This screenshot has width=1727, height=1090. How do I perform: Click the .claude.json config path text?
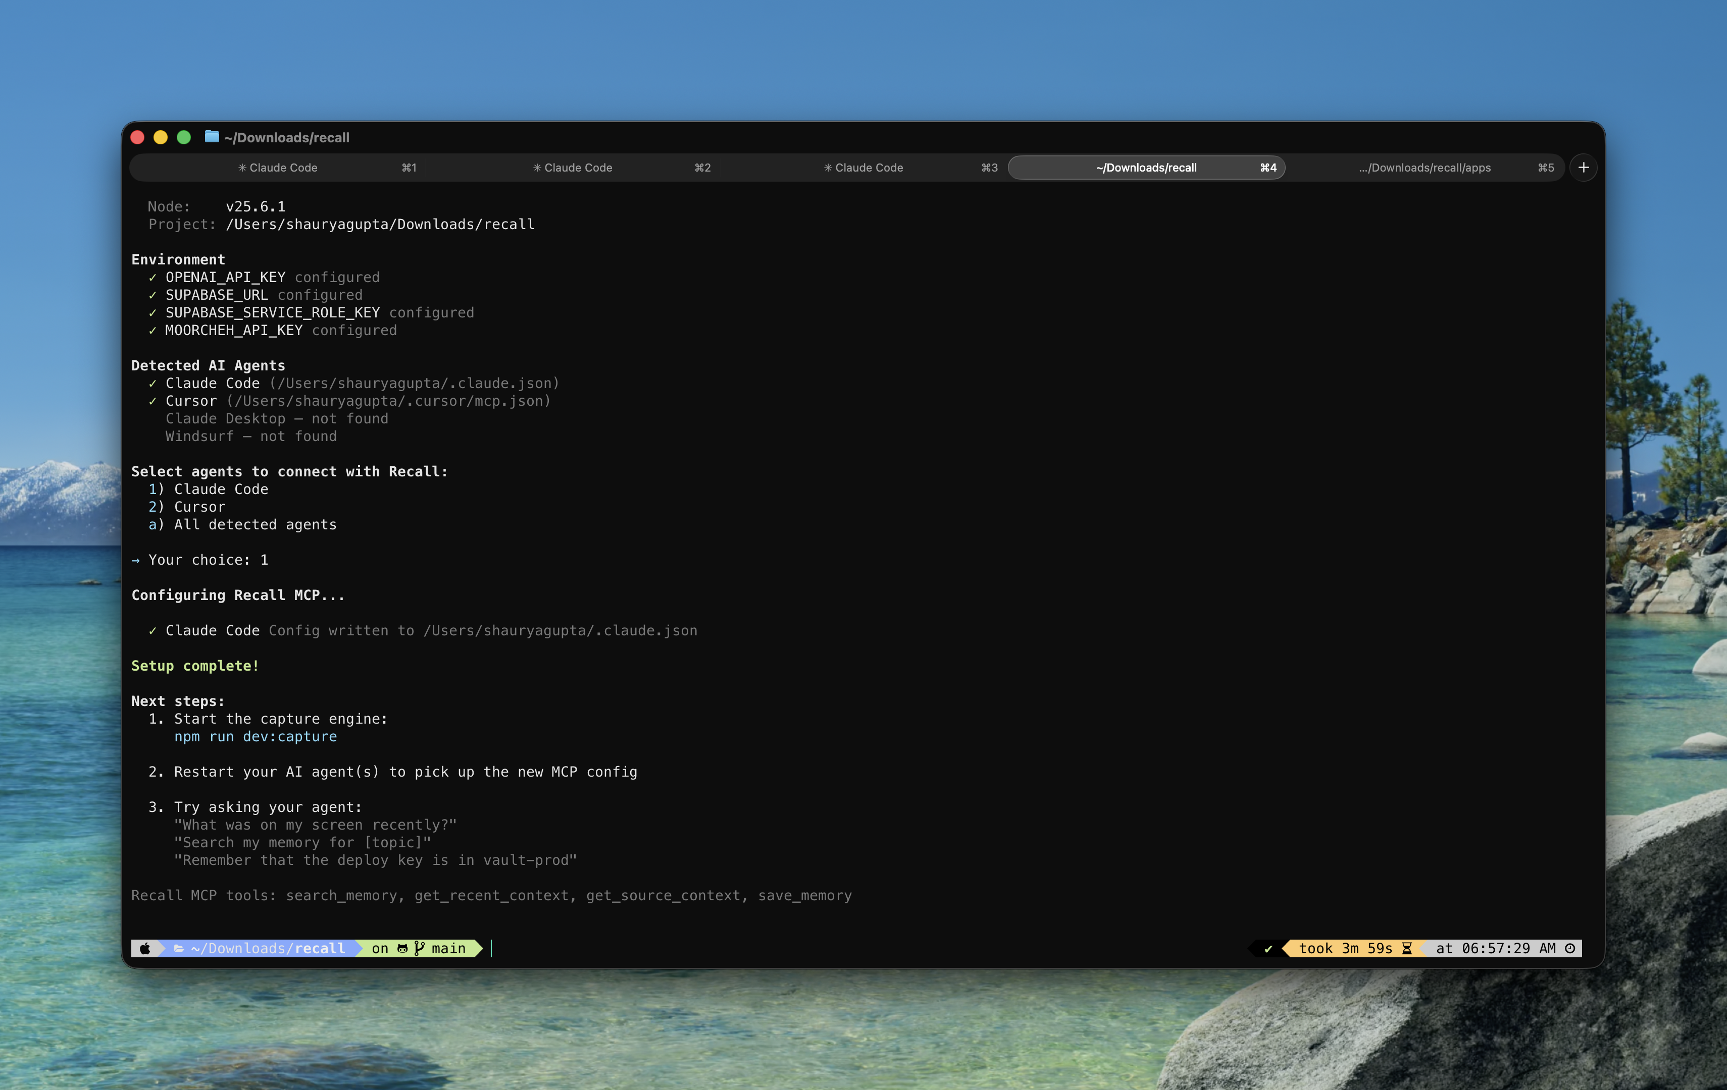click(x=560, y=631)
